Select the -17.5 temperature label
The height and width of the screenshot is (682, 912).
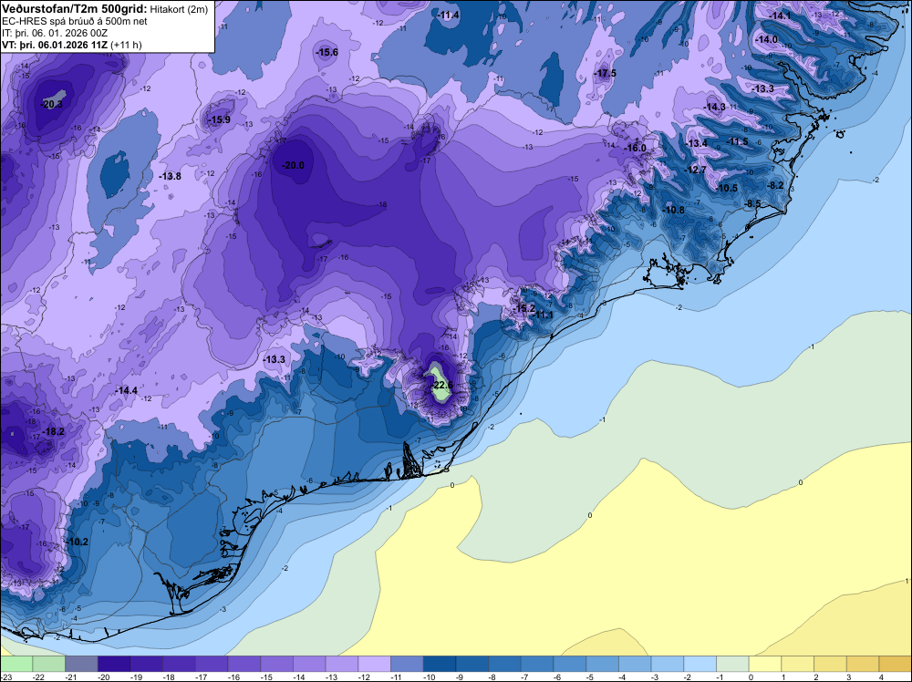click(x=606, y=73)
